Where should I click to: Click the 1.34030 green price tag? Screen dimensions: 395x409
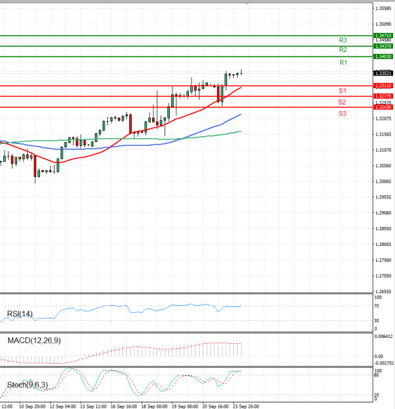382,57
